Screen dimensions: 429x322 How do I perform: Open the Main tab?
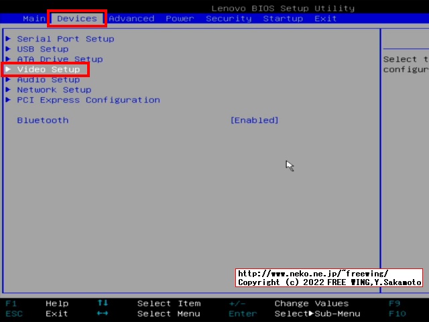pos(34,18)
